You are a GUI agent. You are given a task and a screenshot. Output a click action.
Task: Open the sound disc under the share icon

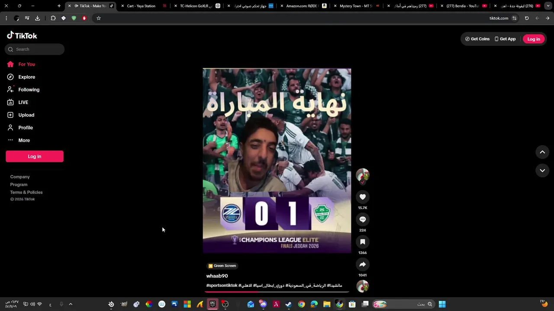coord(363,286)
